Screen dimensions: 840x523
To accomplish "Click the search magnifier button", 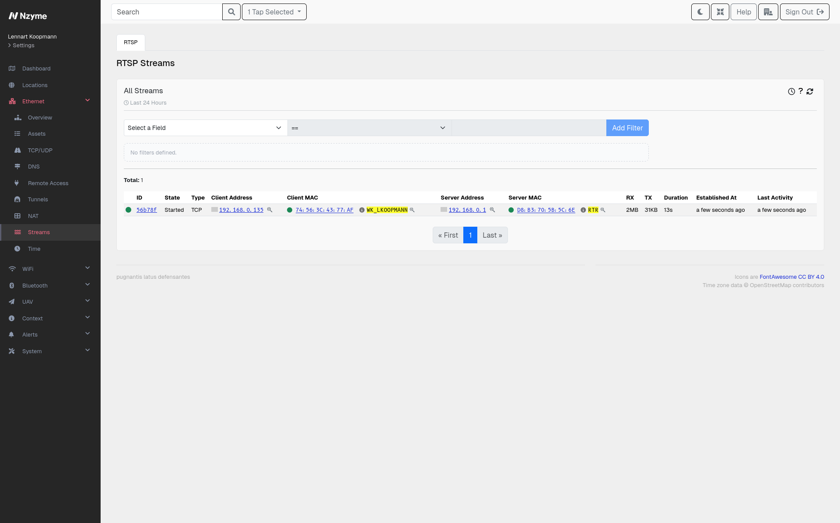I will point(231,12).
